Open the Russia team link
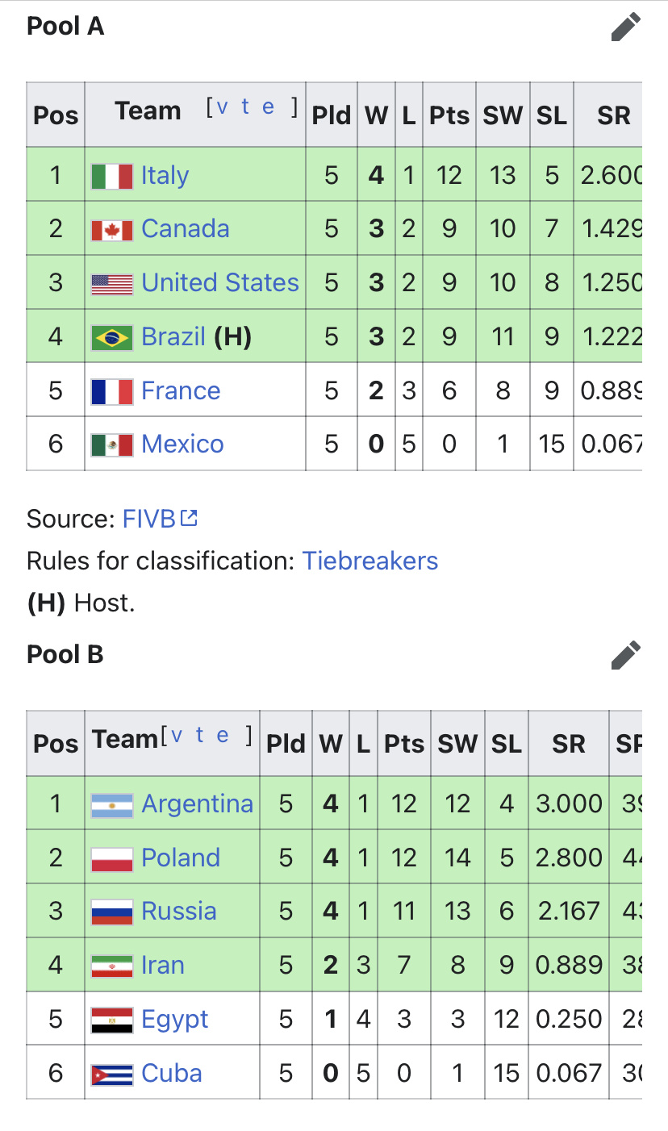This screenshot has height=1131, width=668. 179,912
